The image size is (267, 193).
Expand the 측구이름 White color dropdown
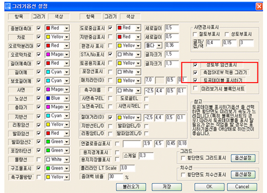tap(138, 90)
